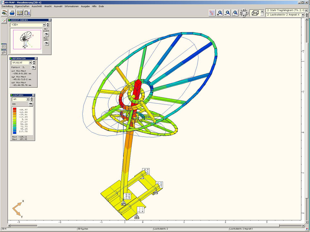Click the zoom in magnifier
The width and height of the screenshot is (310, 232).
tap(220, 13)
